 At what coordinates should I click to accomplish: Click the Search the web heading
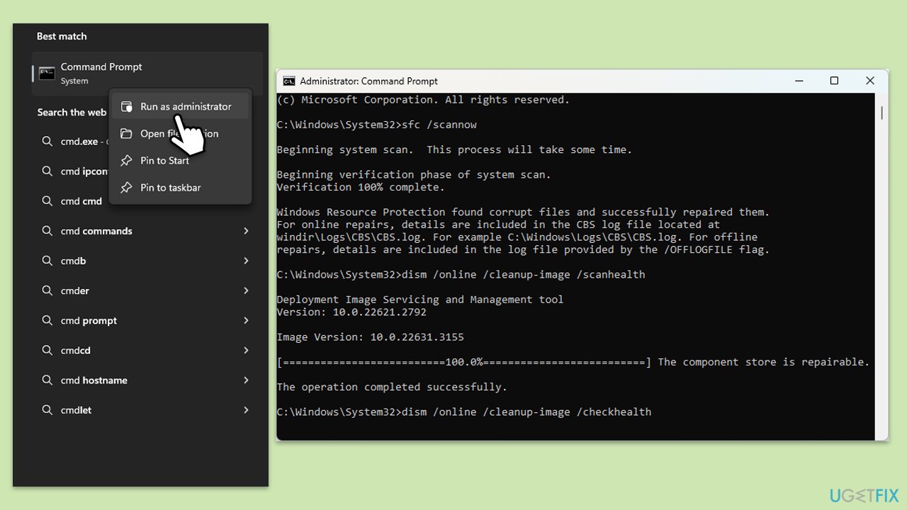click(x=72, y=112)
